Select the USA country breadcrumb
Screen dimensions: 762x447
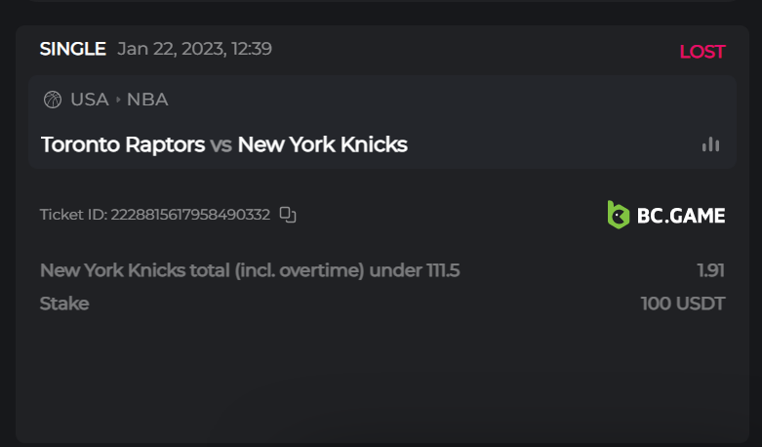(x=89, y=100)
